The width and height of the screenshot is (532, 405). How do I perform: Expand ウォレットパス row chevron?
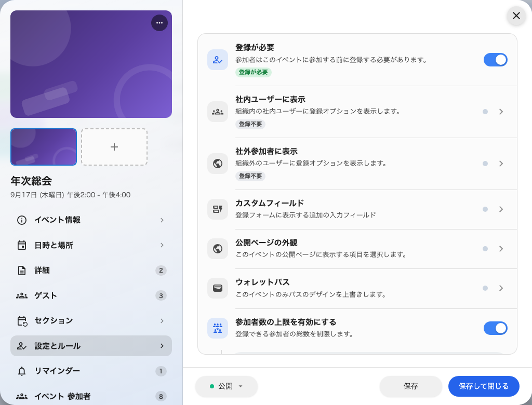coord(501,288)
